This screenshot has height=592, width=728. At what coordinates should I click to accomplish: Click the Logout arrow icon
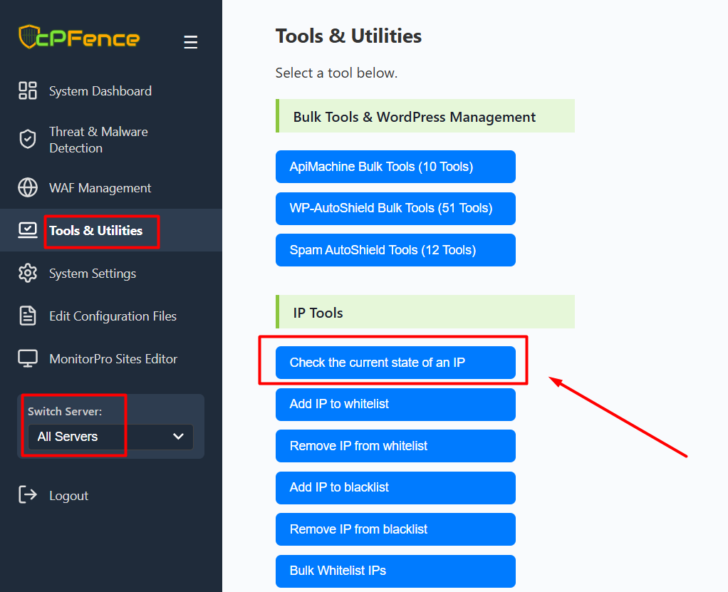(28, 495)
